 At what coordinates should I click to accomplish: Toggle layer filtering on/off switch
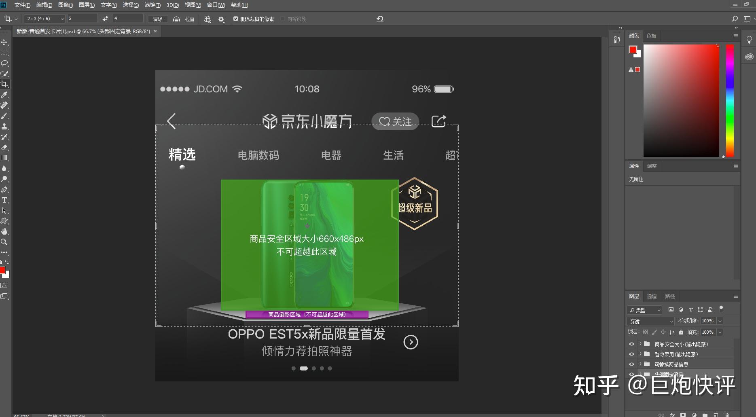(x=721, y=309)
